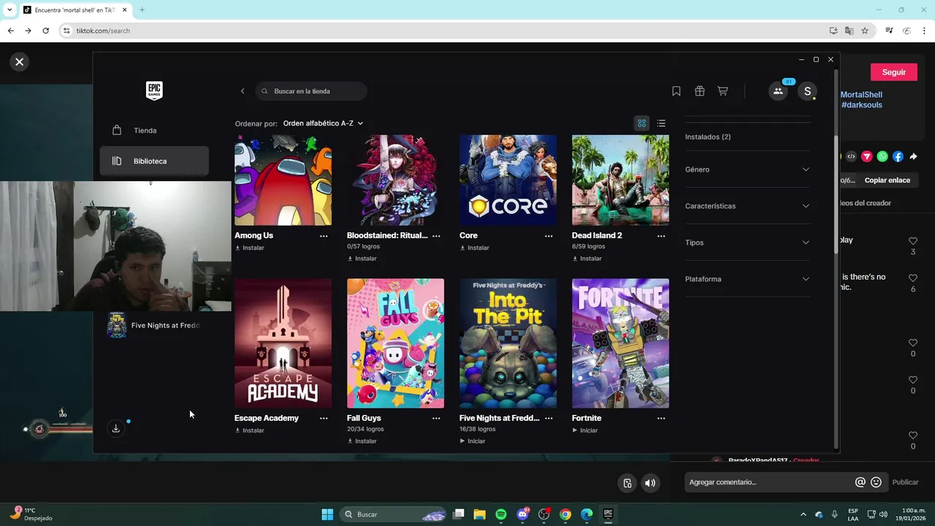Image resolution: width=935 pixels, height=526 pixels.
Task: Launch Fortnite with Iniciar
Action: tap(585, 430)
